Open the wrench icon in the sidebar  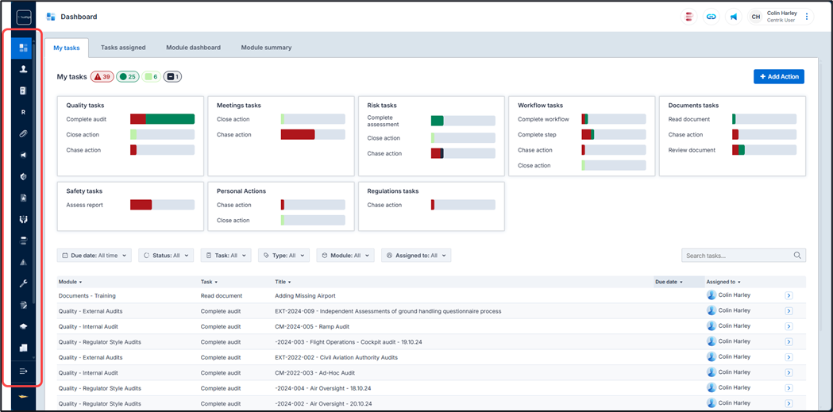pyautogui.click(x=23, y=283)
